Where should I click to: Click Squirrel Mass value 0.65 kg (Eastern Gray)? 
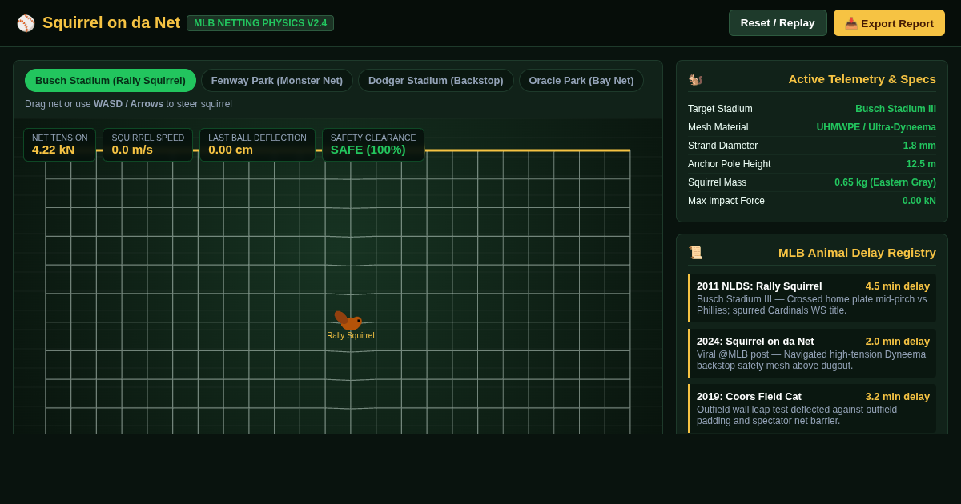pyautogui.click(x=885, y=182)
